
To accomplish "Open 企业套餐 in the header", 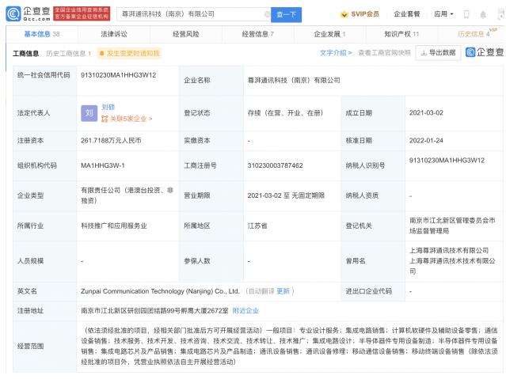I will [406, 14].
